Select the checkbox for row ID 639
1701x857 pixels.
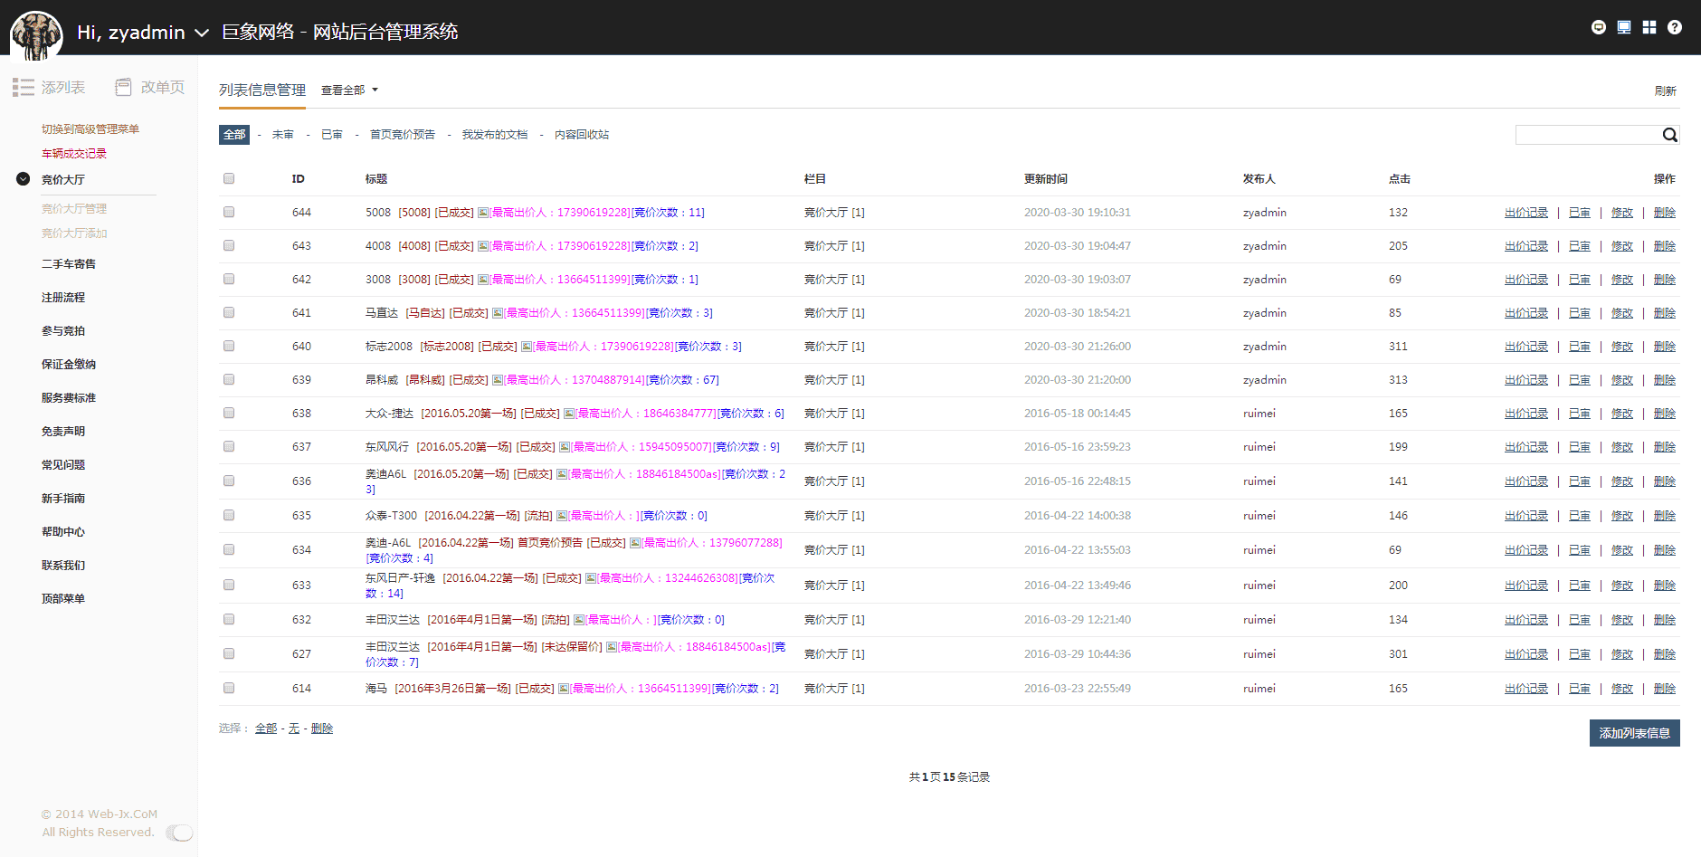click(229, 379)
